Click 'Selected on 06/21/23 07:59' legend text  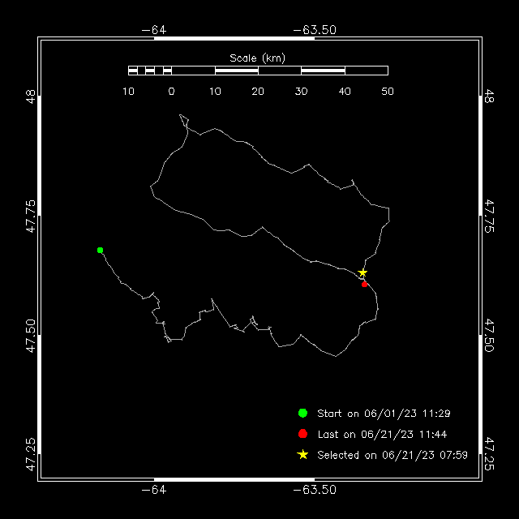pyautogui.click(x=392, y=455)
